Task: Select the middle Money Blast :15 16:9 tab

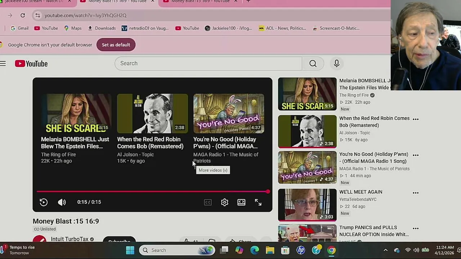Action: (117, 1)
